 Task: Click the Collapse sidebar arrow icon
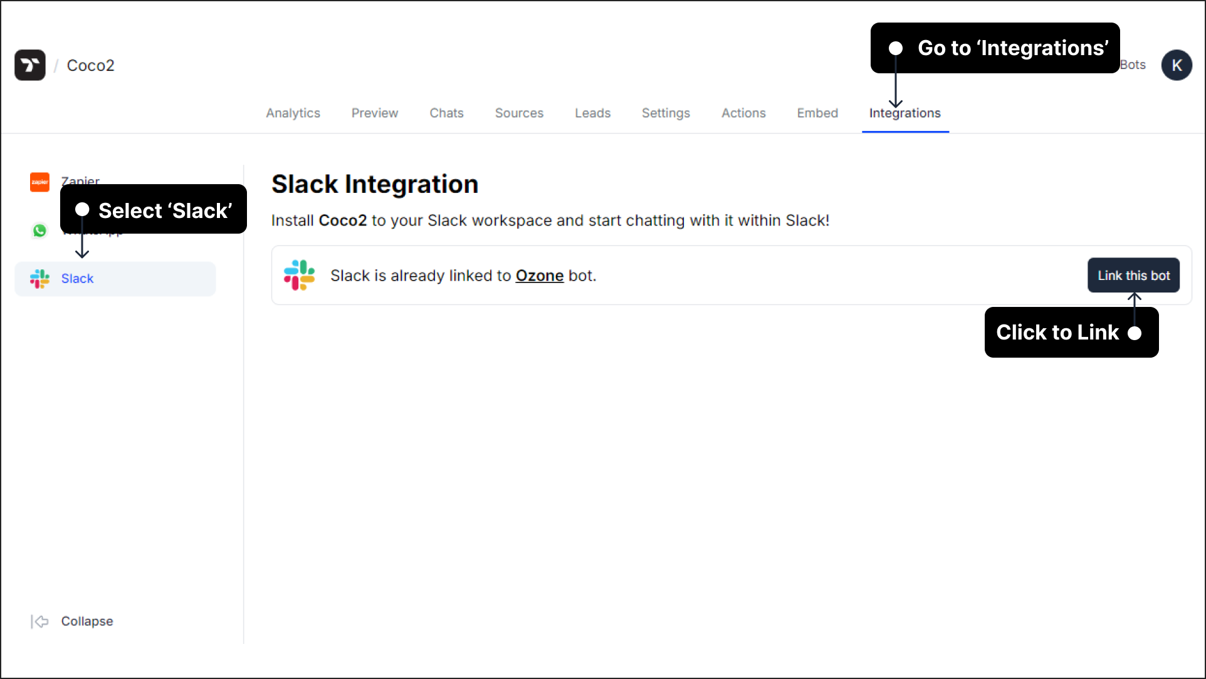click(x=39, y=621)
